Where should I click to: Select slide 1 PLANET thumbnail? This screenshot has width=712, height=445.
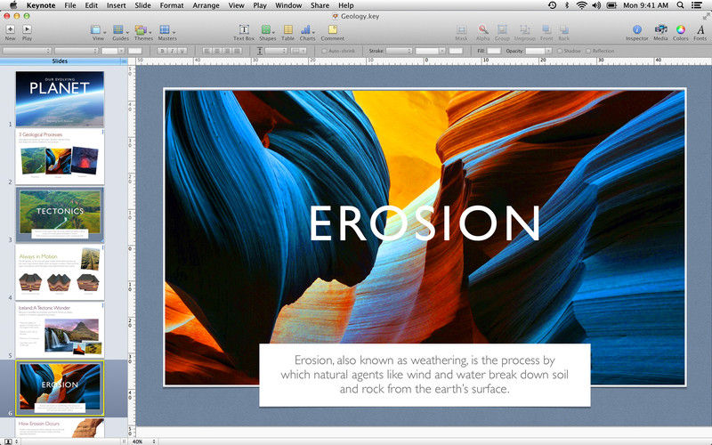coord(60,99)
